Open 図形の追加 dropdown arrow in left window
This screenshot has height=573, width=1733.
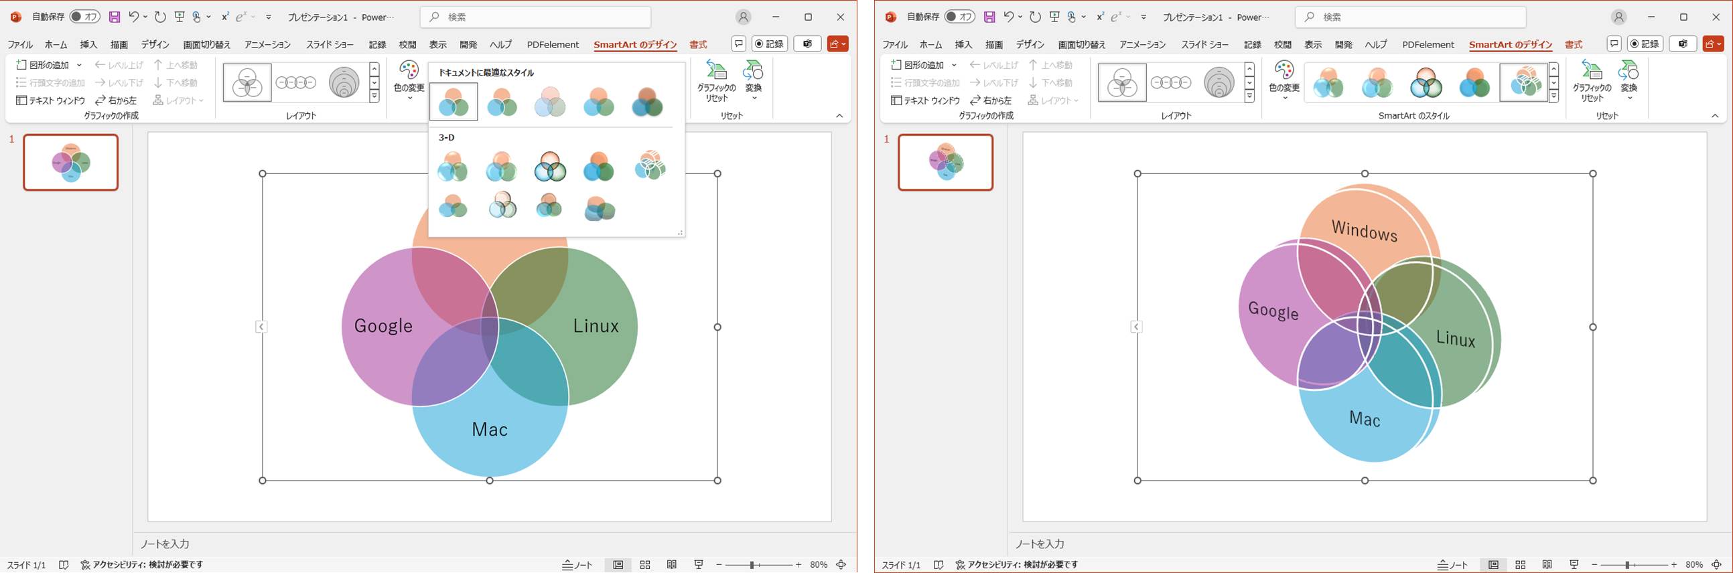pyautogui.click(x=78, y=65)
